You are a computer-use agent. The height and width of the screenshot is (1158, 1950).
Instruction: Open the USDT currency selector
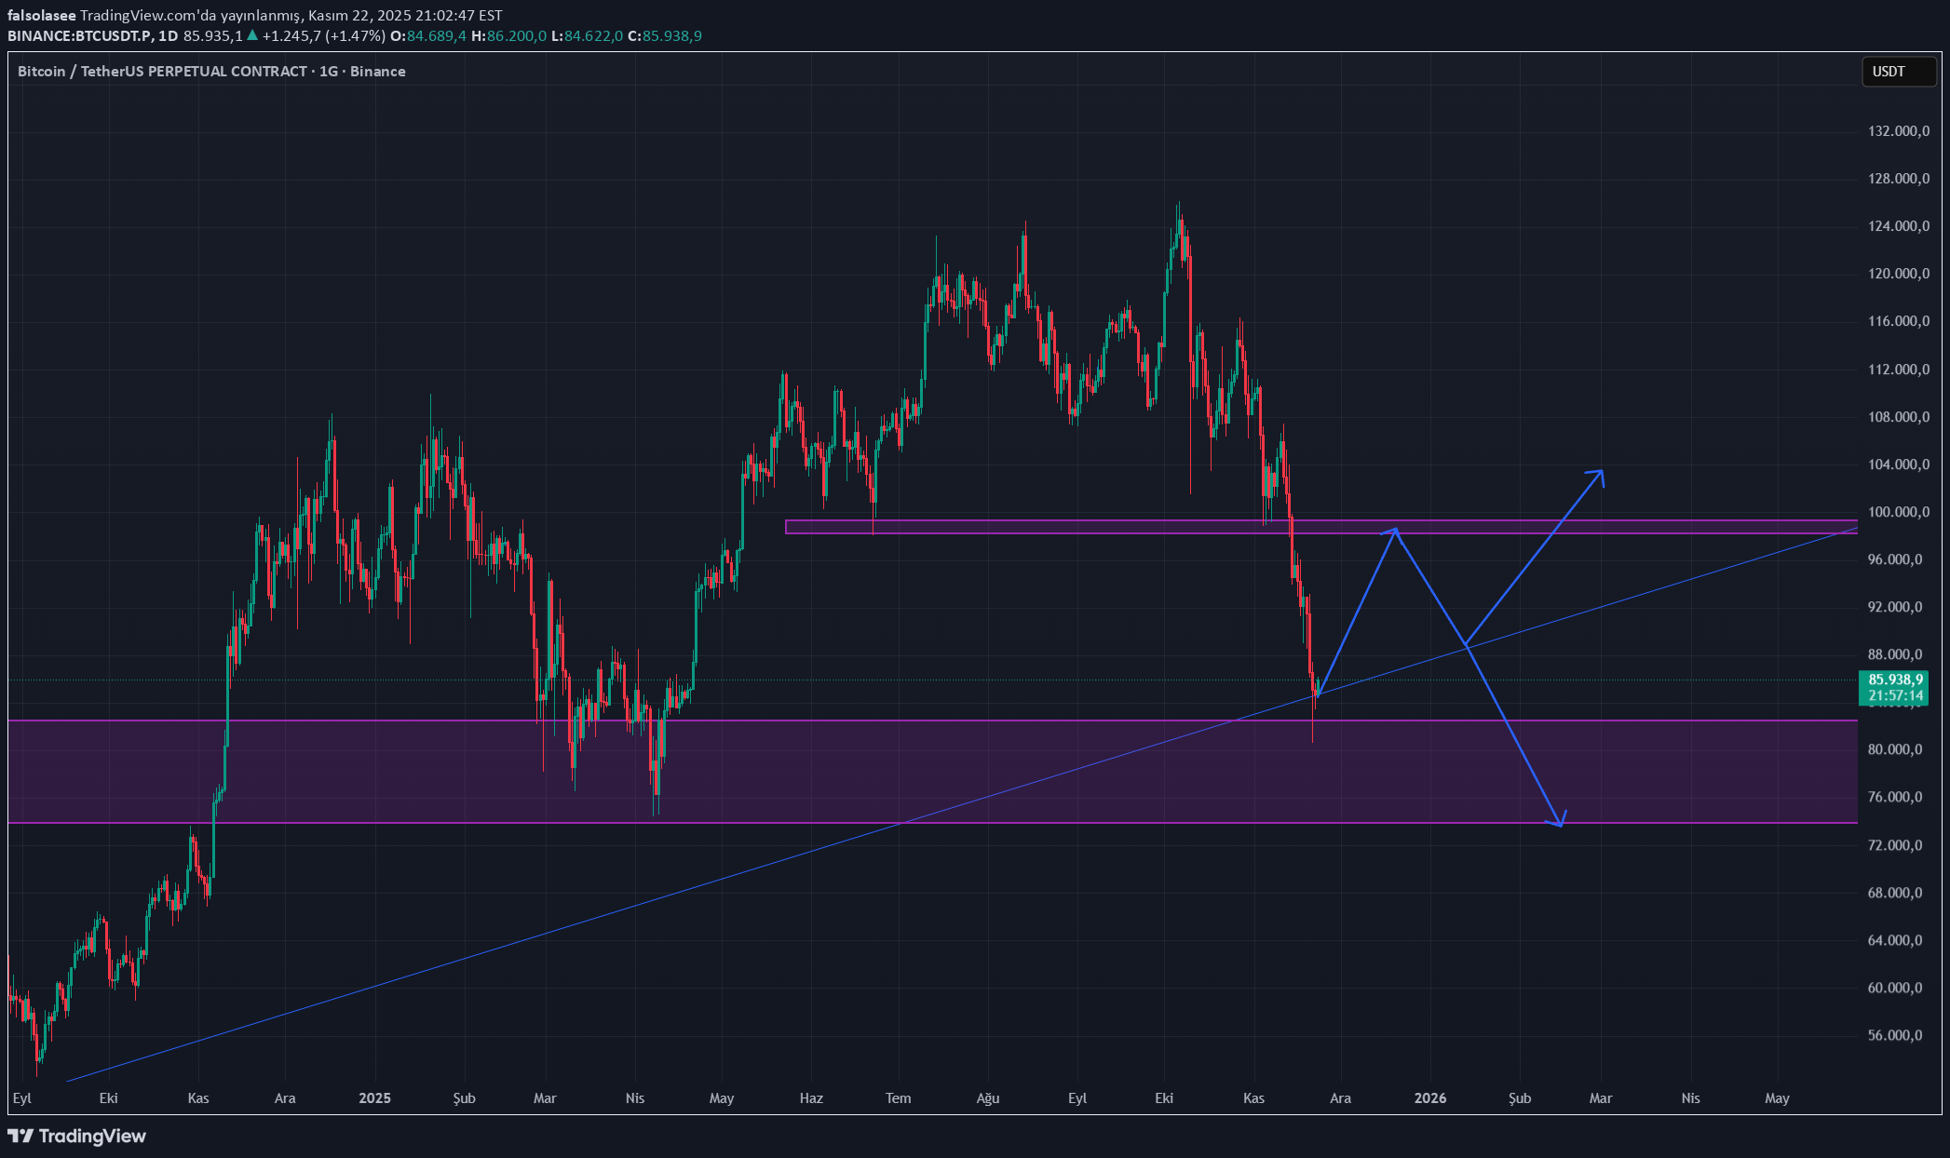tap(1898, 72)
